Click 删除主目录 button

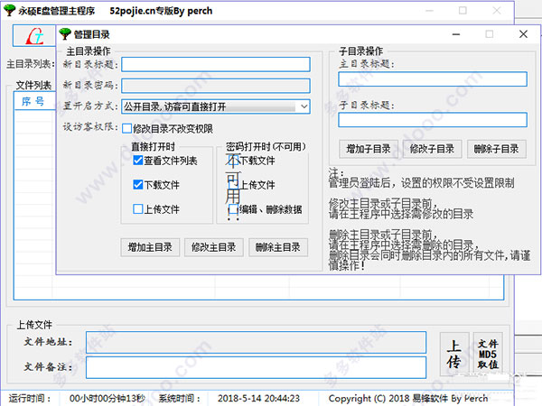278,247
